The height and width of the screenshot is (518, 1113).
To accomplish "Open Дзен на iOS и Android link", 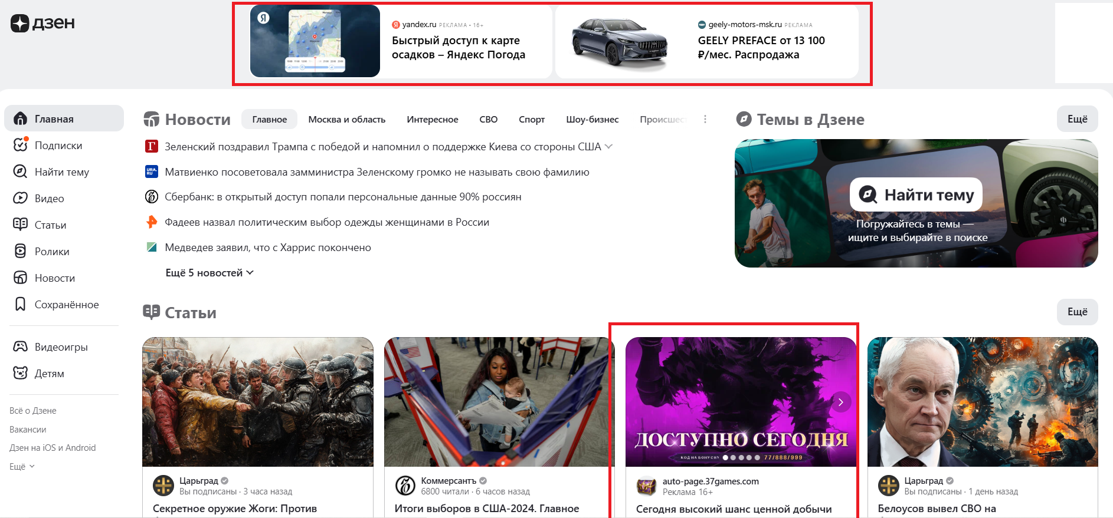I will (x=53, y=448).
